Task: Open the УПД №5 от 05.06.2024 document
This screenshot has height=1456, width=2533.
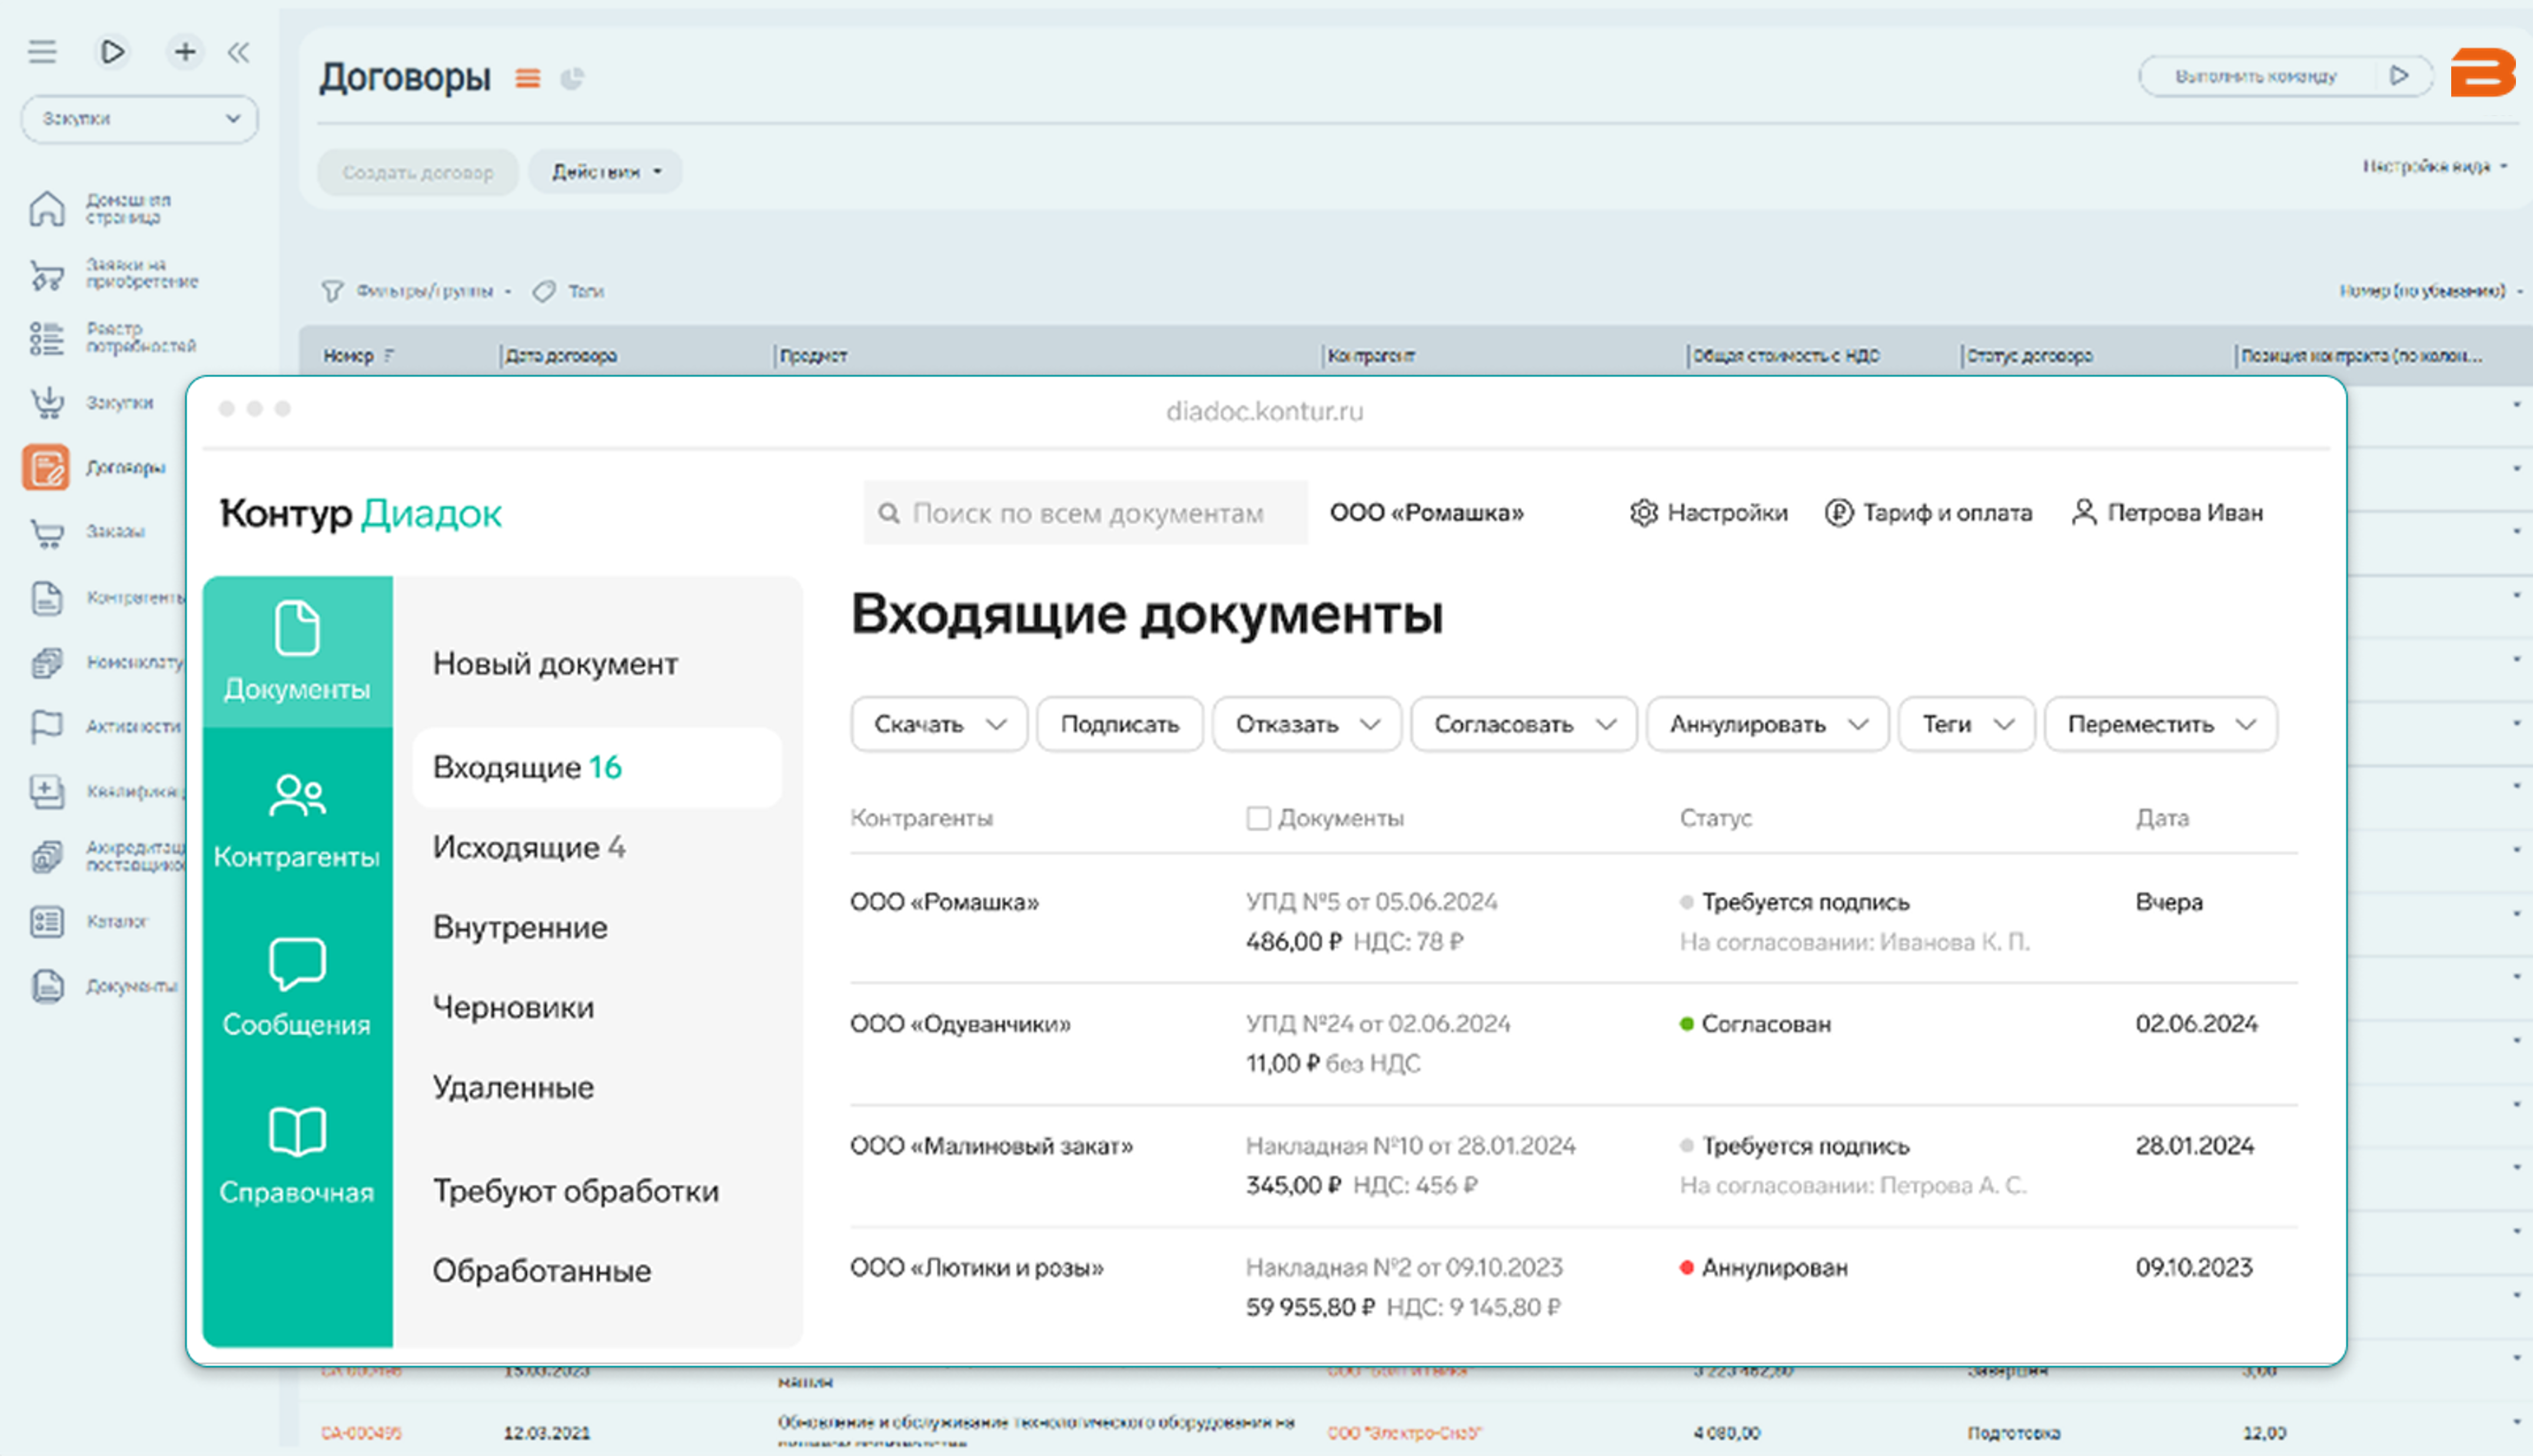Action: [1371, 902]
